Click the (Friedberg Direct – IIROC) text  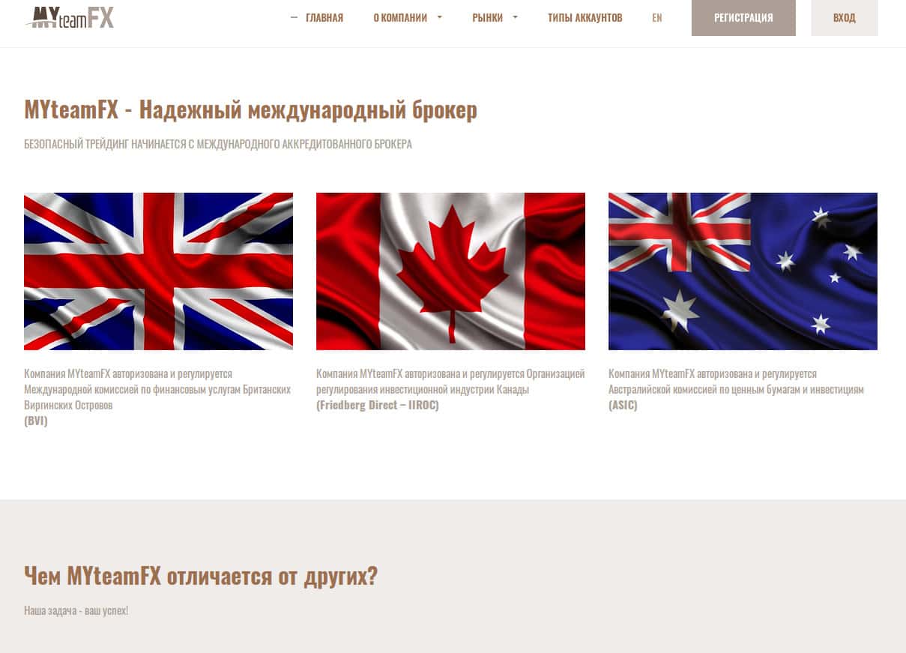point(378,405)
